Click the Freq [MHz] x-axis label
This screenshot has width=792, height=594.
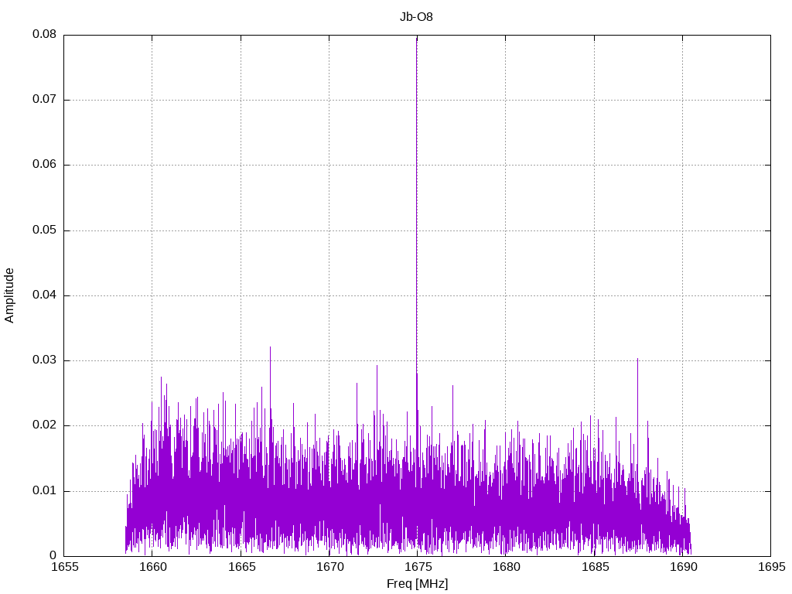click(x=417, y=584)
